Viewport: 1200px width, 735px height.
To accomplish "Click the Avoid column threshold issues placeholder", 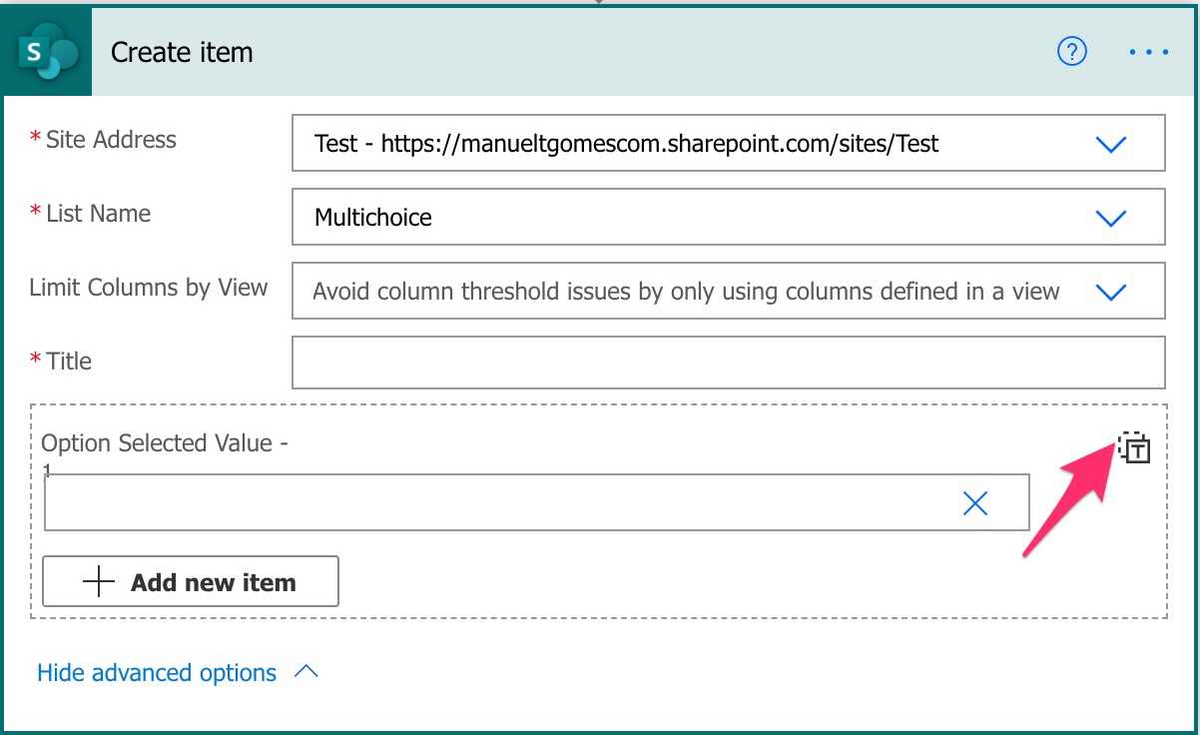I will 686,292.
